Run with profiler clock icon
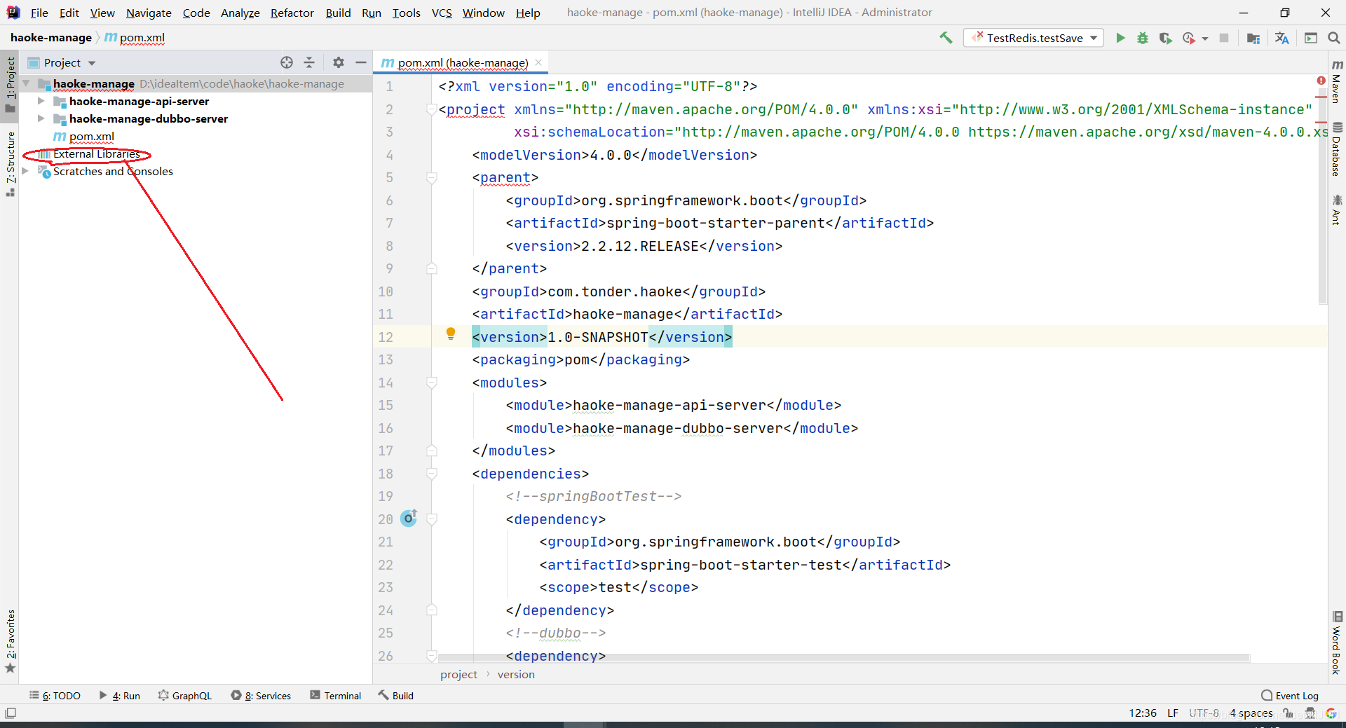1346x728 pixels. (1188, 38)
